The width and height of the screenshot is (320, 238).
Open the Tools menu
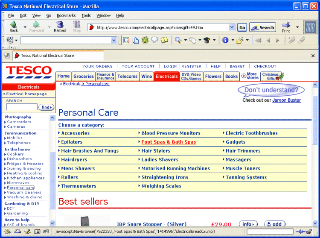(x=86, y=15)
